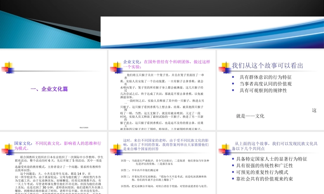
Task: Click the 05/17/2025 date on the title slide
Action: tap(84, 128)
